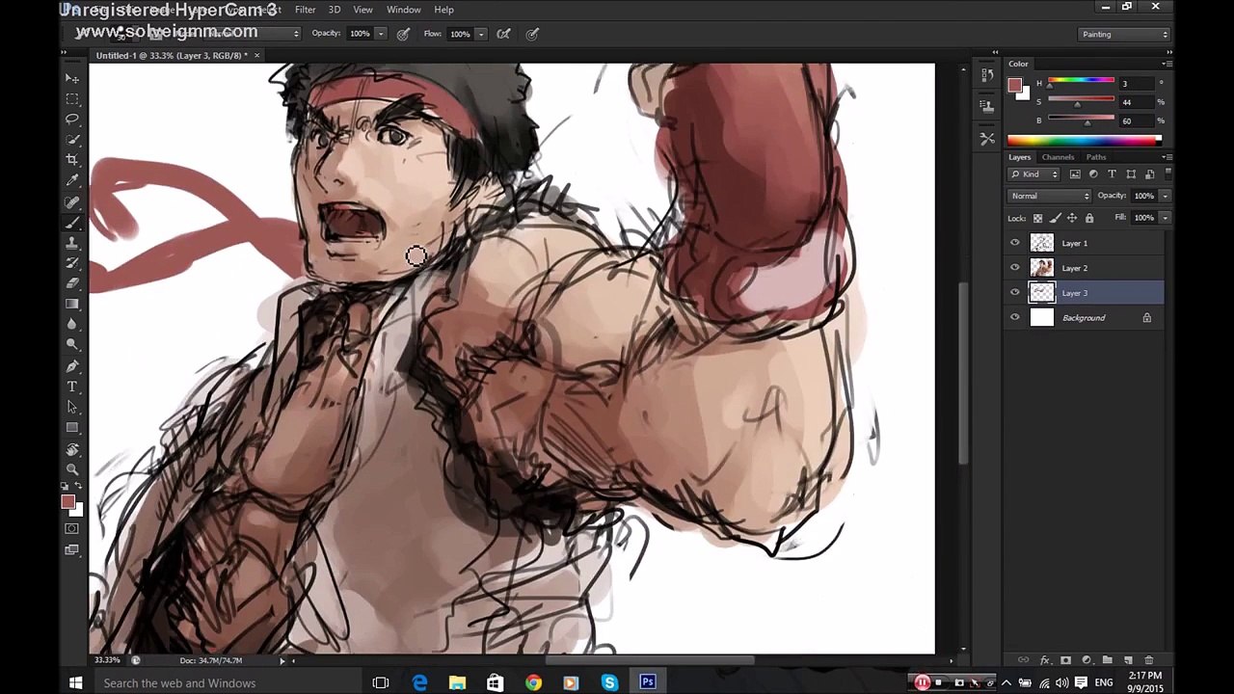The width and height of the screenshot is (1234, 694).
Task: Toggle tablet pressure controls opacity
Action: (403, 34)
